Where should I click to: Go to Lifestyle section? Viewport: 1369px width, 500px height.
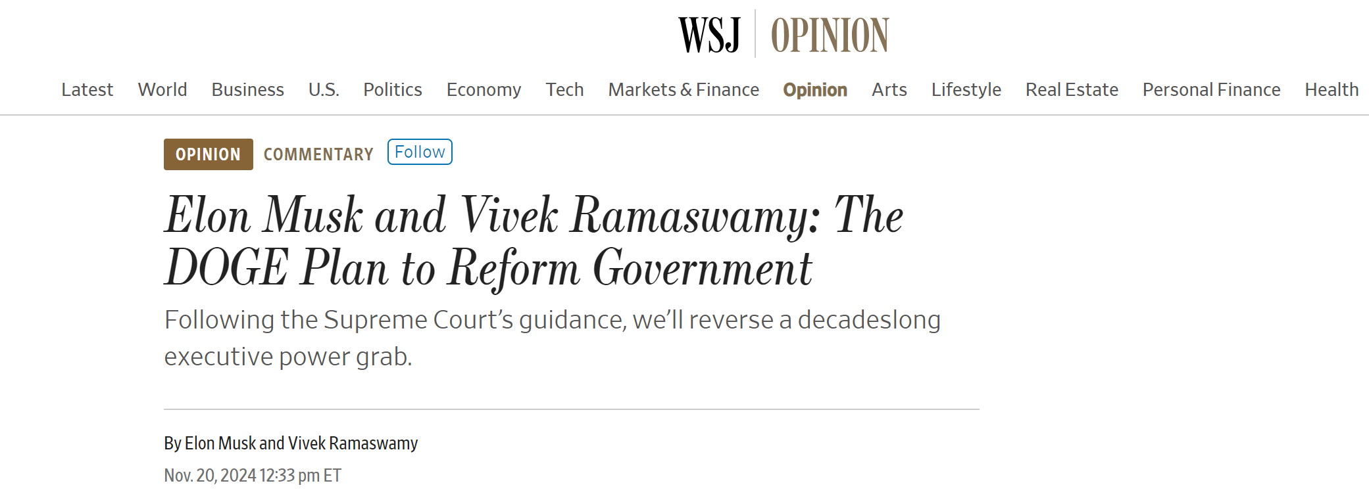coord(966,89)
